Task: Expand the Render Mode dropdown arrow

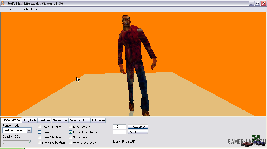Action: click(x=29, y=130)
